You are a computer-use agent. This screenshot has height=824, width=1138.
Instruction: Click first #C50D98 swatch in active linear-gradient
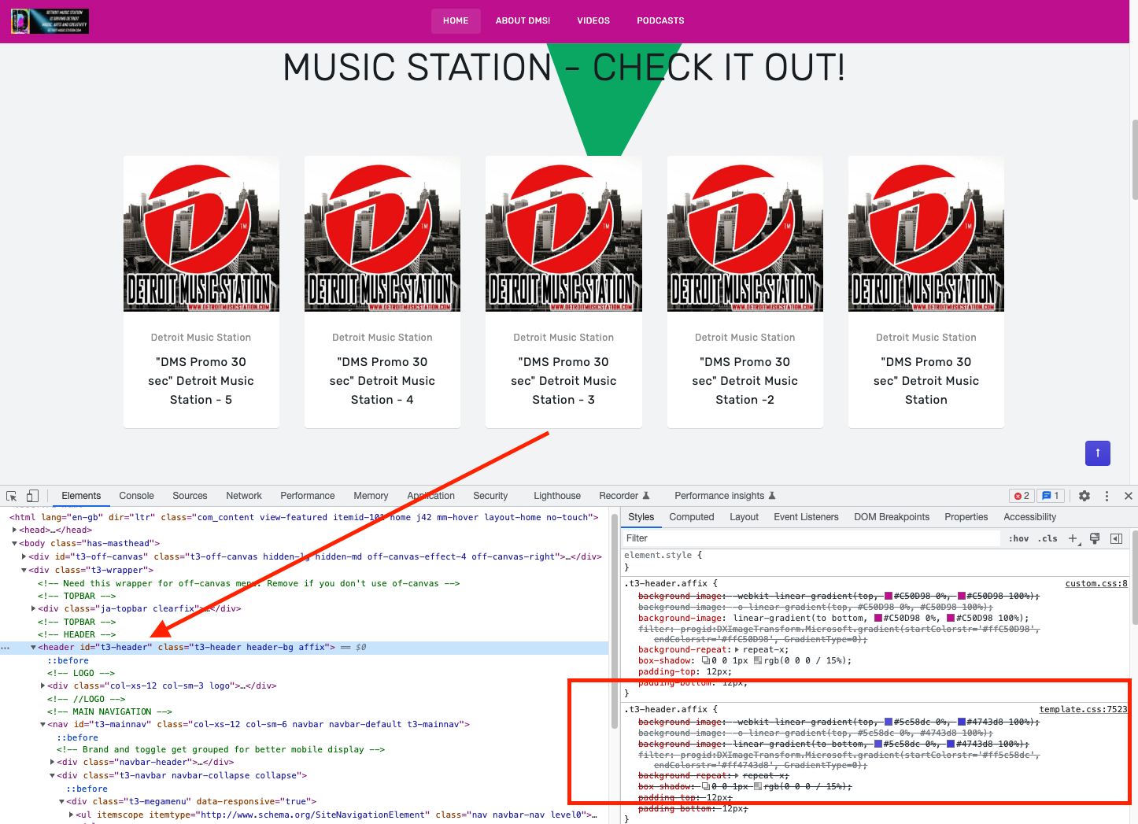(x=878, y=619)
